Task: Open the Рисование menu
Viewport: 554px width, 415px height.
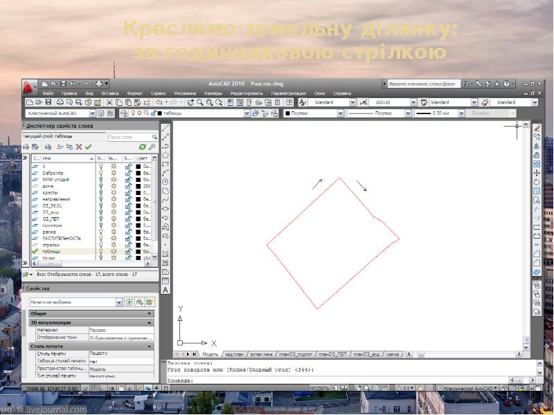Action: click(x=185, y=93)
